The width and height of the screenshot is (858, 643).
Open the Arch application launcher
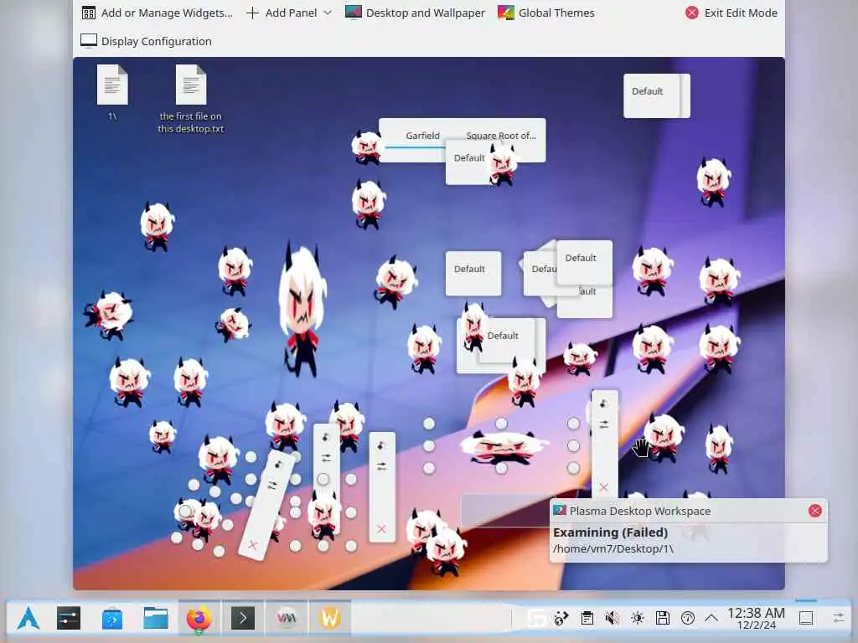28,619
